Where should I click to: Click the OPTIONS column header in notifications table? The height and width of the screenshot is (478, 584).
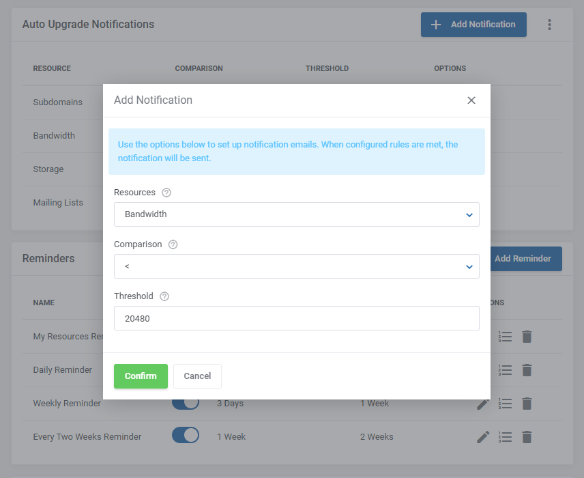point(450,68)
